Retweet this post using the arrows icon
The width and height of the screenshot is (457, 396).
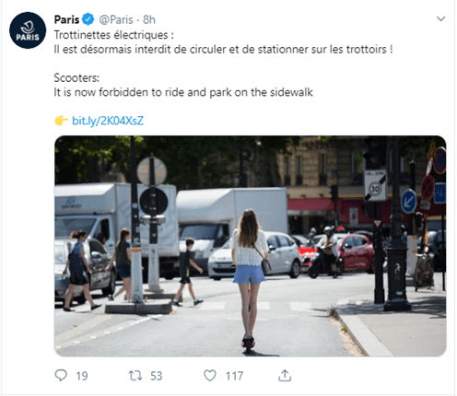point(135,376)
